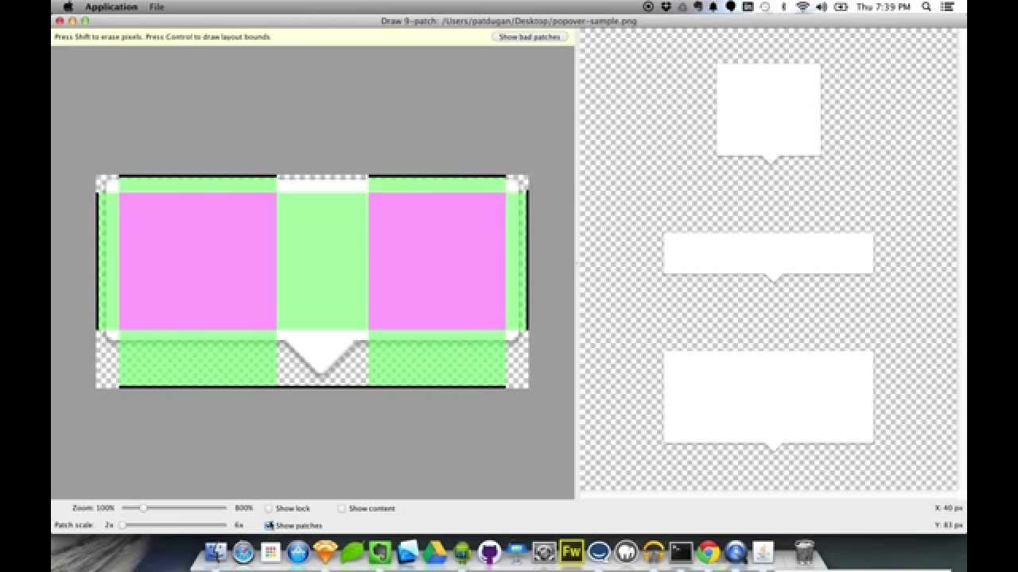Click the left magenta patch in editor
Viewport: 1018px width, 572px height.
197,261
